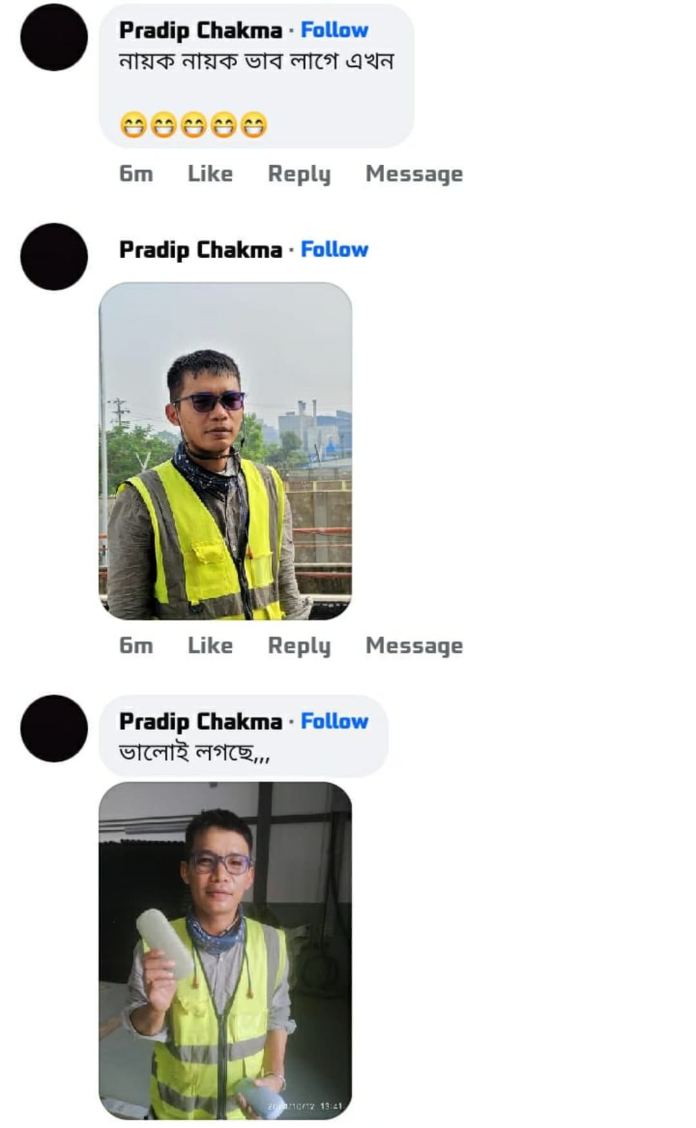Open Pradip Chakma name in third comment

[x=200, y=721]
